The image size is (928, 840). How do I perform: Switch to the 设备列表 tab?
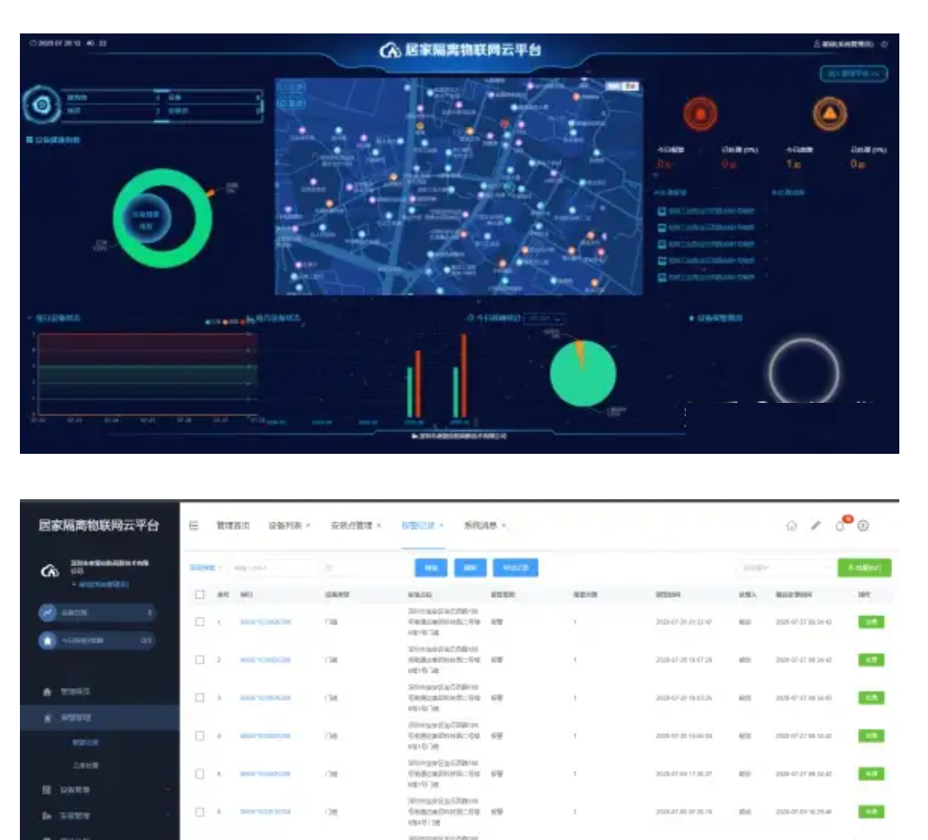pyautogui.click(x=285, y=525)
